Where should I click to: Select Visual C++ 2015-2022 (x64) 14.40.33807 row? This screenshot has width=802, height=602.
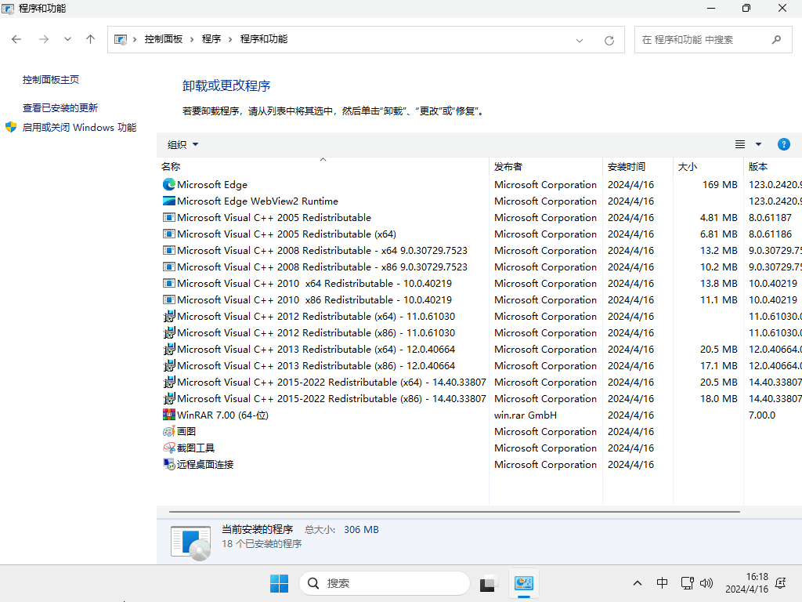pos(479,382)
